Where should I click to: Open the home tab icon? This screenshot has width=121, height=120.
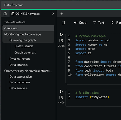click(x=5, y=14)
